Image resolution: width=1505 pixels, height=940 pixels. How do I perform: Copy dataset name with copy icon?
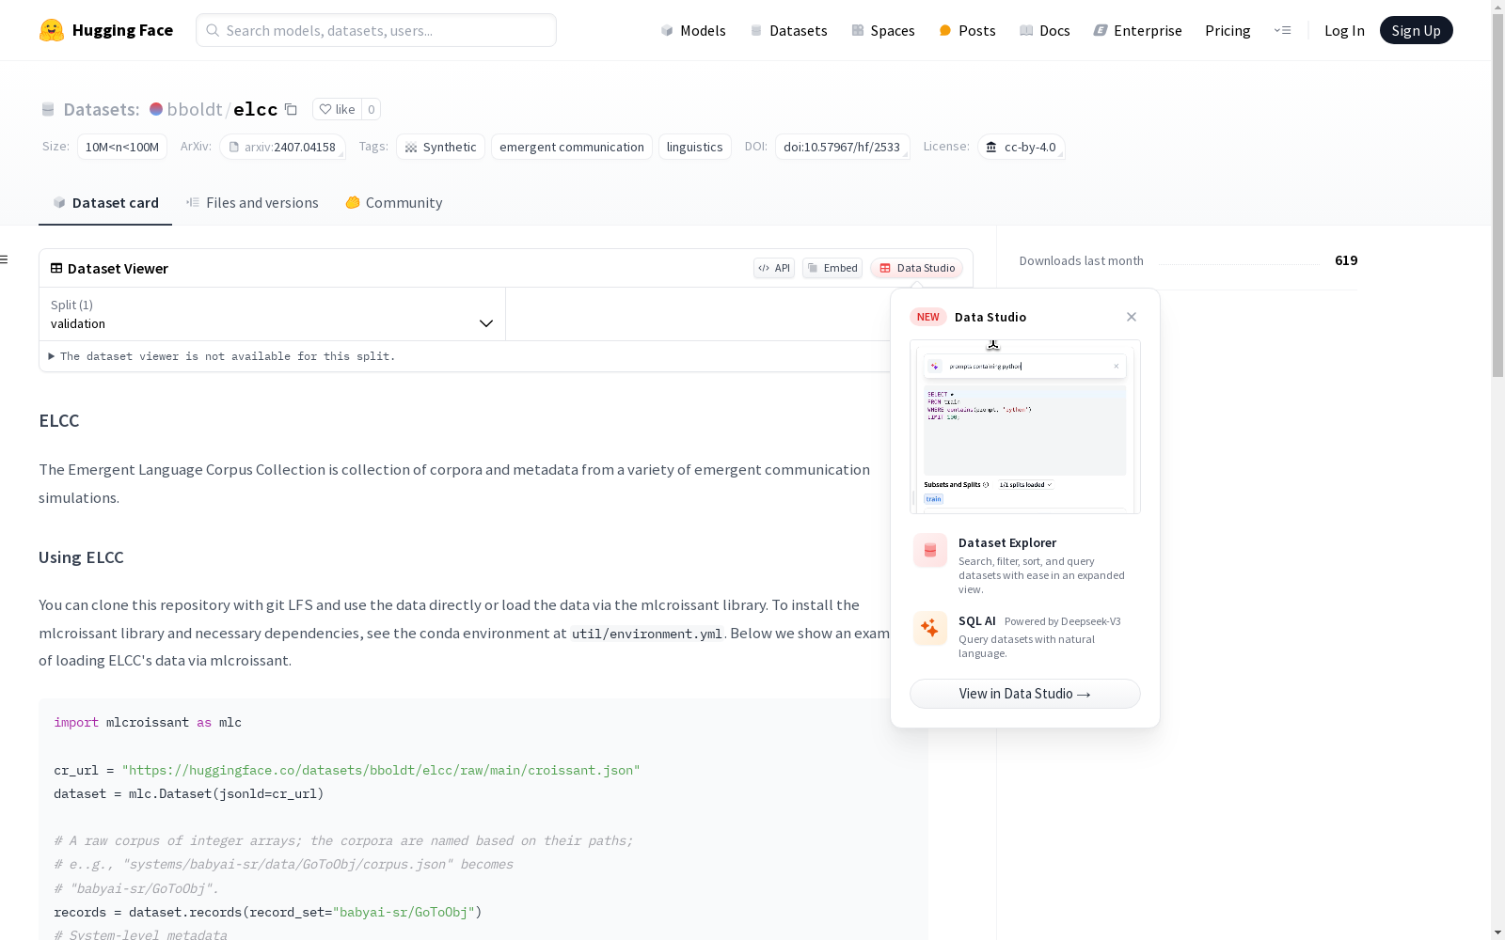tap(292, 109)
